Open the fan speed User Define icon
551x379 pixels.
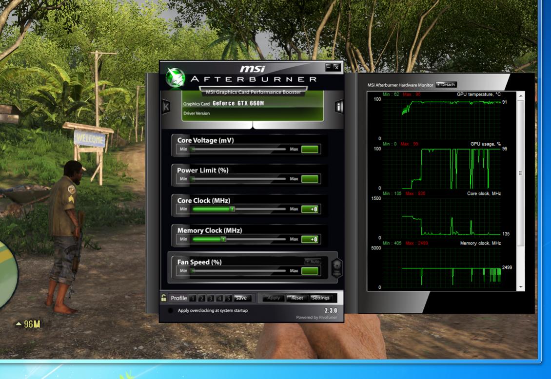point(336,267)
